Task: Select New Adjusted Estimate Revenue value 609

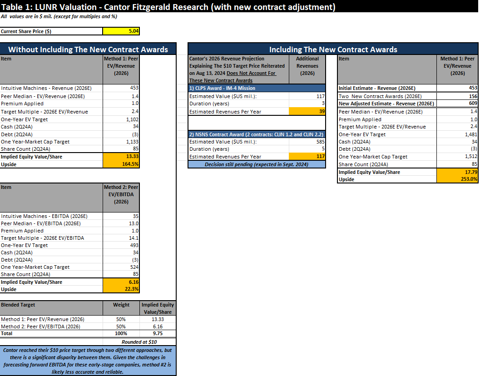Action: [x=457, y=104]
